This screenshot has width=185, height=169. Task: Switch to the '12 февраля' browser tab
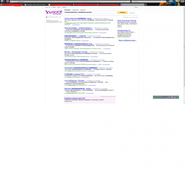(x=36, y=5)
